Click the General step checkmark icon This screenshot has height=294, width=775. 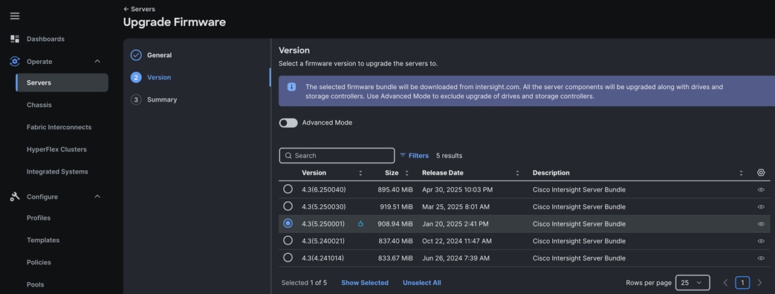(136, 55)
